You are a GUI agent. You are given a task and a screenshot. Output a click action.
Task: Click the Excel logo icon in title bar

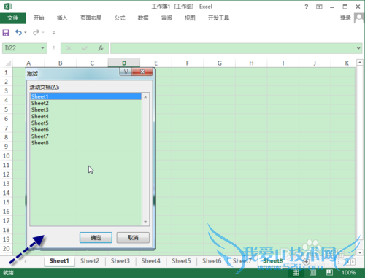(8, 7)
